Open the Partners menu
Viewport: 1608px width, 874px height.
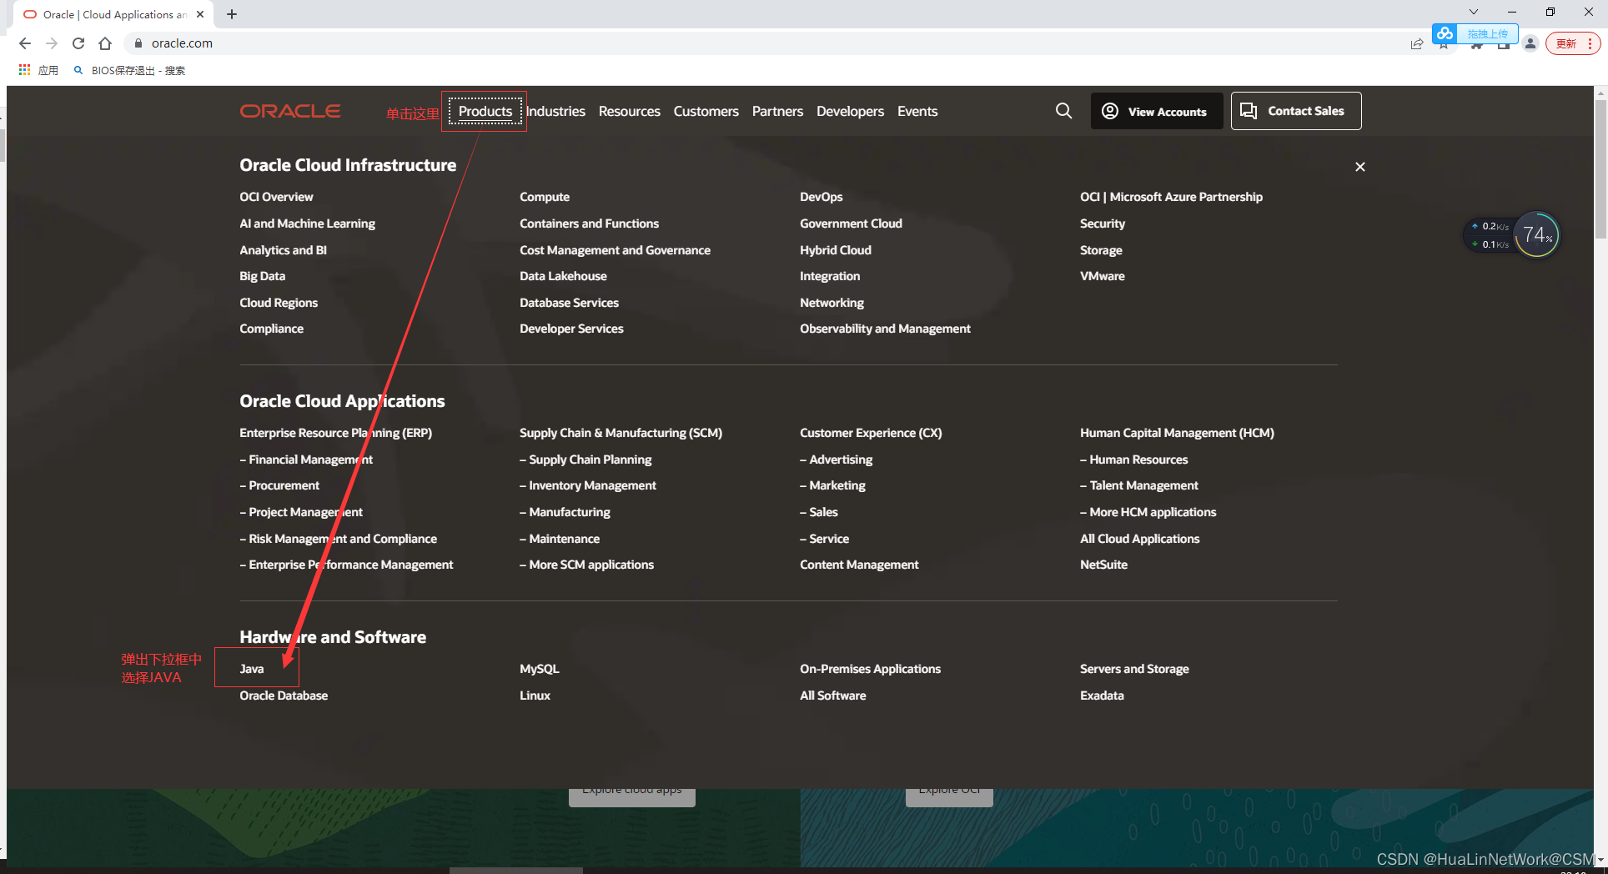777,111
